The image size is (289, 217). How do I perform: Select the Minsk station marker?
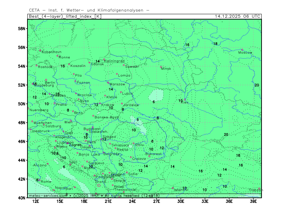[161, 67]
